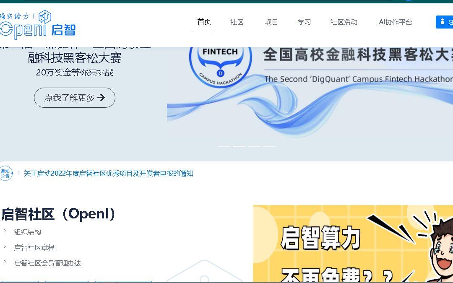Open the AI协作平台 navigation item

coord(396,22)
